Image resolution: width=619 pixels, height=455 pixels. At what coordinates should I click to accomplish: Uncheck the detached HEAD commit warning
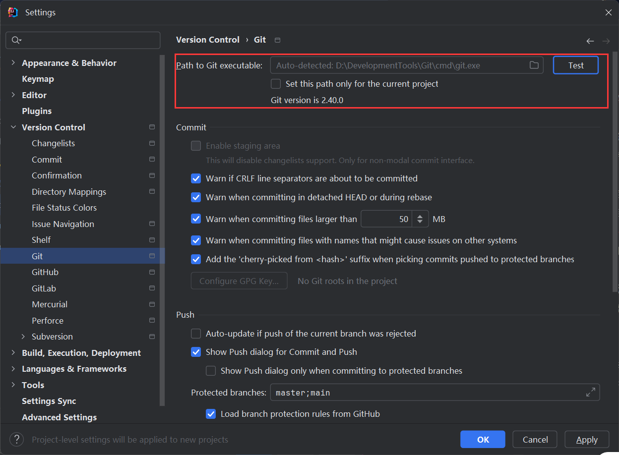196,197
